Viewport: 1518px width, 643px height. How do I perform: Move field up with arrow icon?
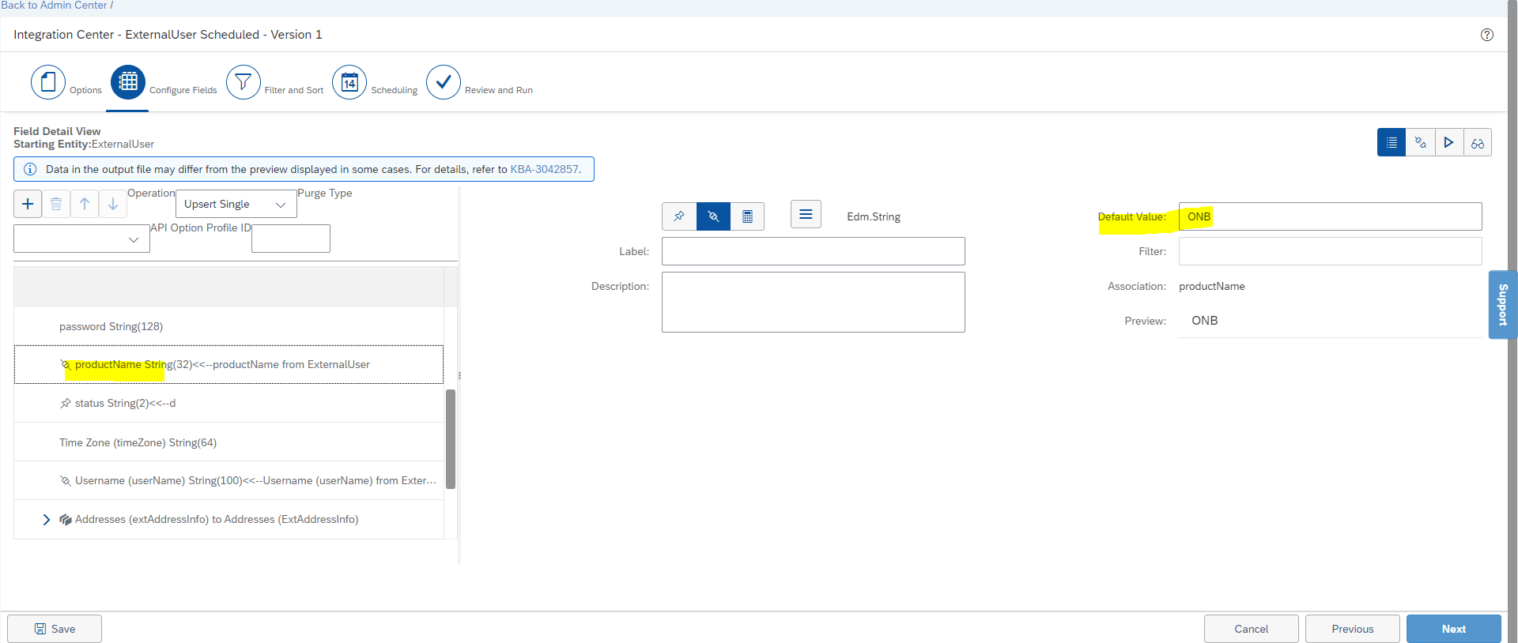pyautogui.click(x=85, y=204)
